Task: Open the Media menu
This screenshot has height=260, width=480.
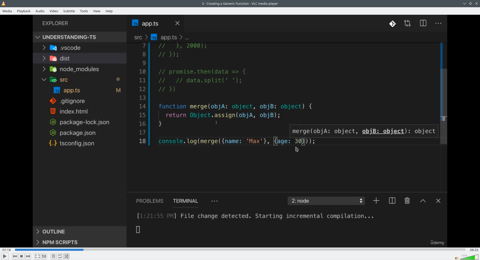Action: pyautogui.click(x=7, y=11)
